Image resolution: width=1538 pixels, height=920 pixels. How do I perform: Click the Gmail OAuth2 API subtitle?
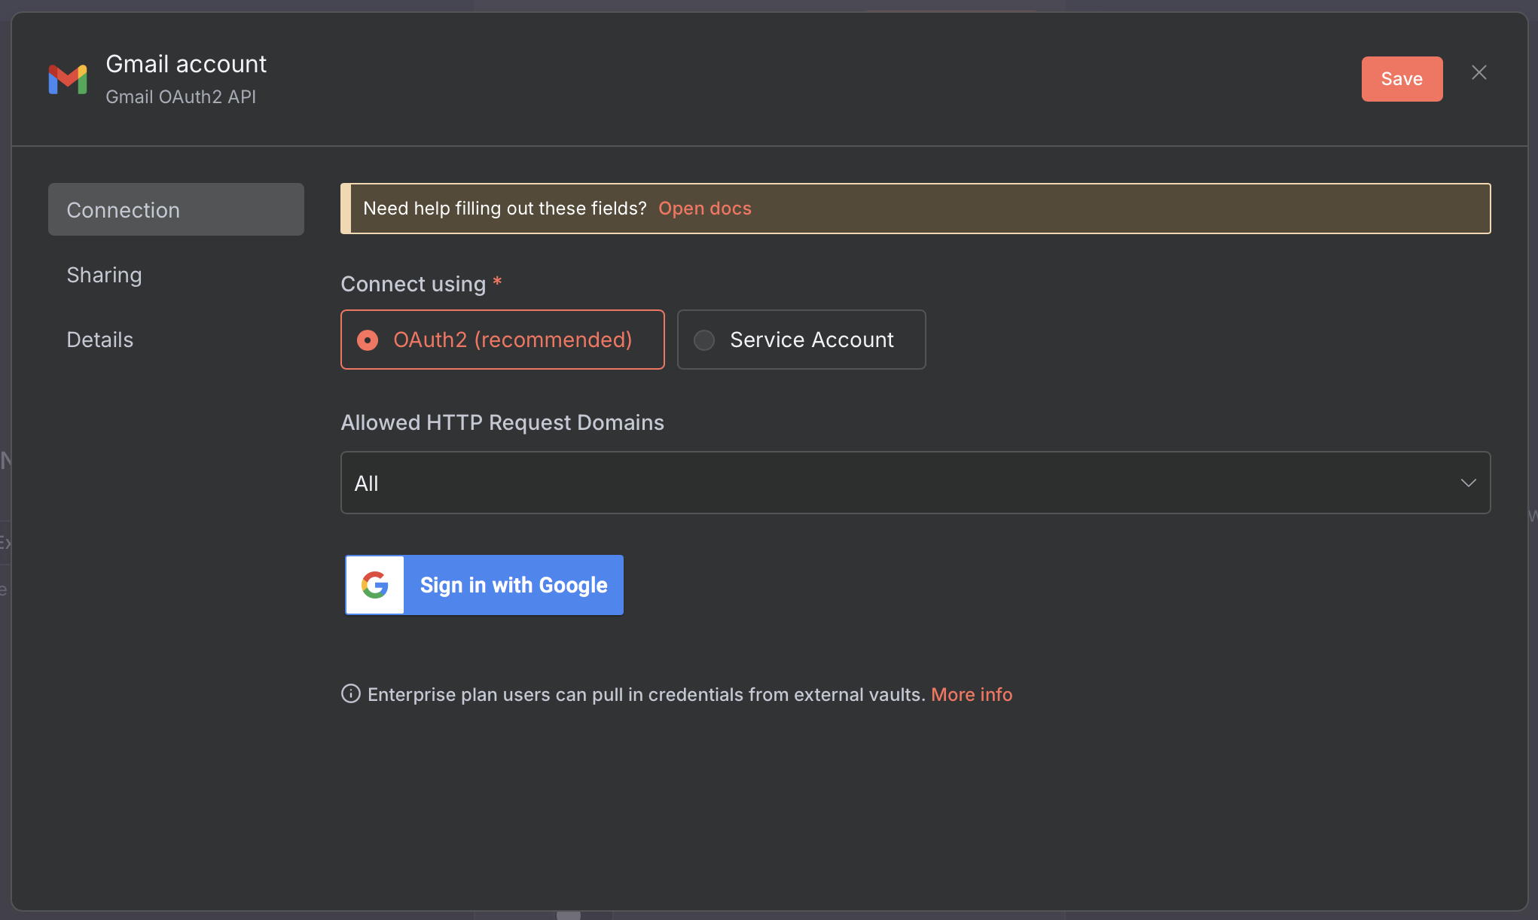click(181, 97)
